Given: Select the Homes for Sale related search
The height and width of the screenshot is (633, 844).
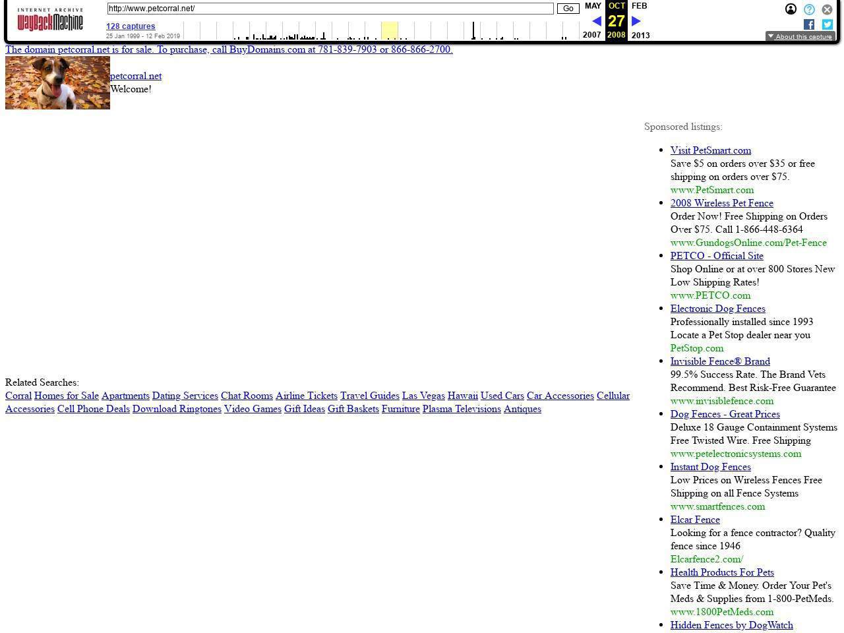Looking at the screenshot, I should click(x=66, y=396).
